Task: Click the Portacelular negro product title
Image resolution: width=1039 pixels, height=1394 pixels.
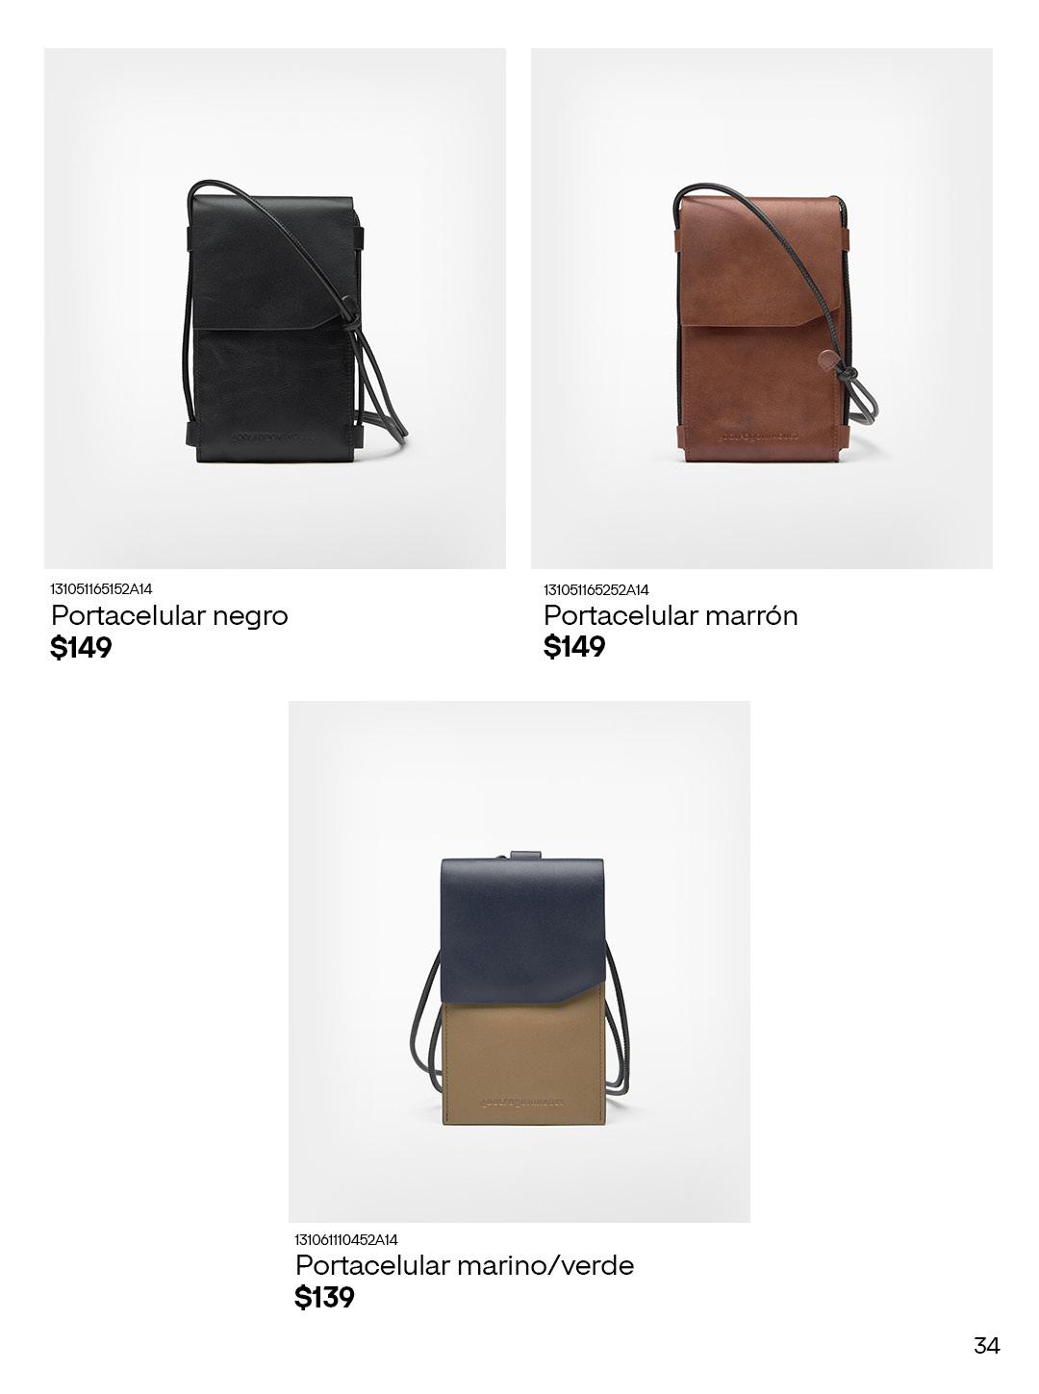Action: [x=169, y=615]
